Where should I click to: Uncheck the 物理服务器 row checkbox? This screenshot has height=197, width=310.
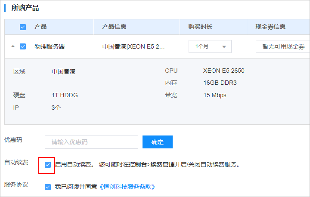point(23,46)
